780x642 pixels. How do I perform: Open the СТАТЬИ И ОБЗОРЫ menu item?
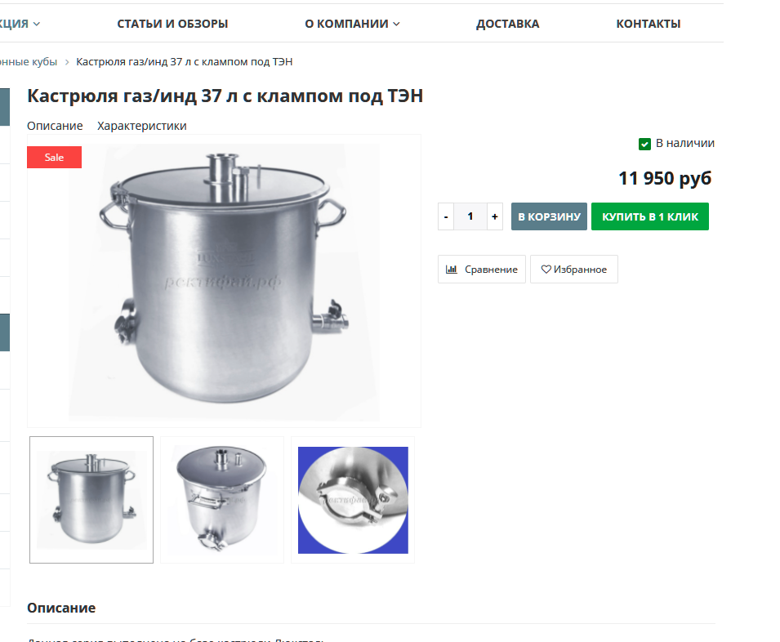tap(172, 24)
